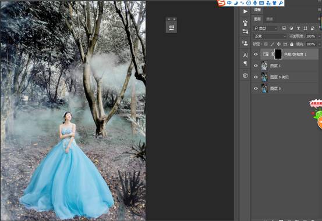Open the Sogou emoji face icon
322x221 pixels.
(249, 3)
